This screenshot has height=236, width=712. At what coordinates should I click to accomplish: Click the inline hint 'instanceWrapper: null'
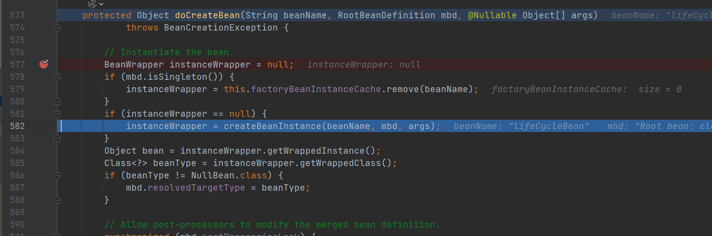click(364, 65)
